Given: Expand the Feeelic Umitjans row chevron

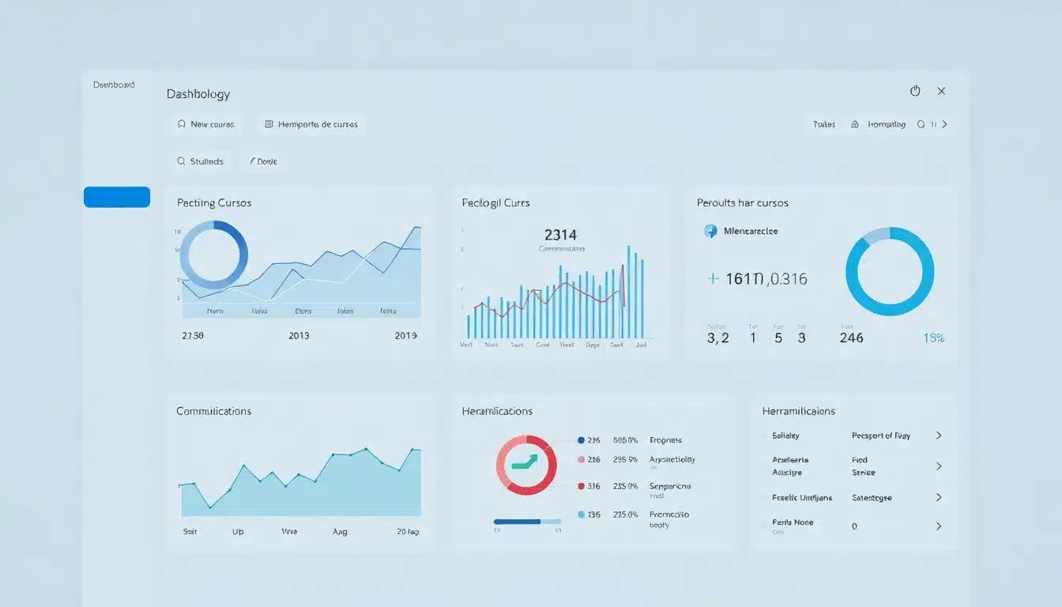Looking at the screenshot, I should (x=939, y=497).
